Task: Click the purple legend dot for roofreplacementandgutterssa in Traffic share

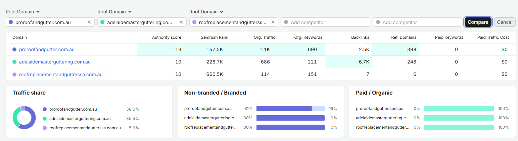Action: (x=45, y=128)
